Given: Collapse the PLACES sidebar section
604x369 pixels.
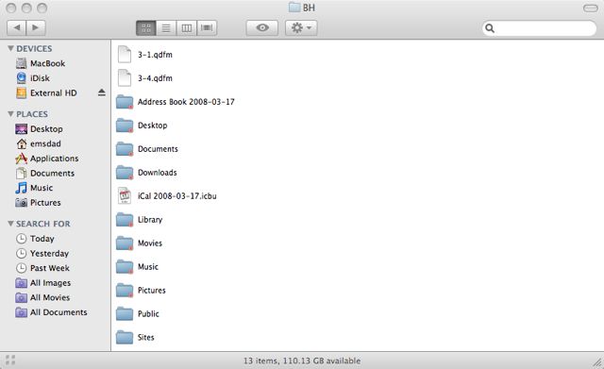Looking at the screenshot, I should pyautogui.click(x=10, y=114).
